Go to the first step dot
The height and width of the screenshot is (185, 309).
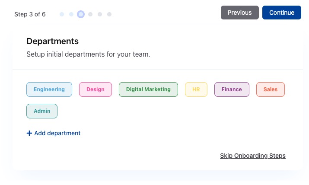62,14
